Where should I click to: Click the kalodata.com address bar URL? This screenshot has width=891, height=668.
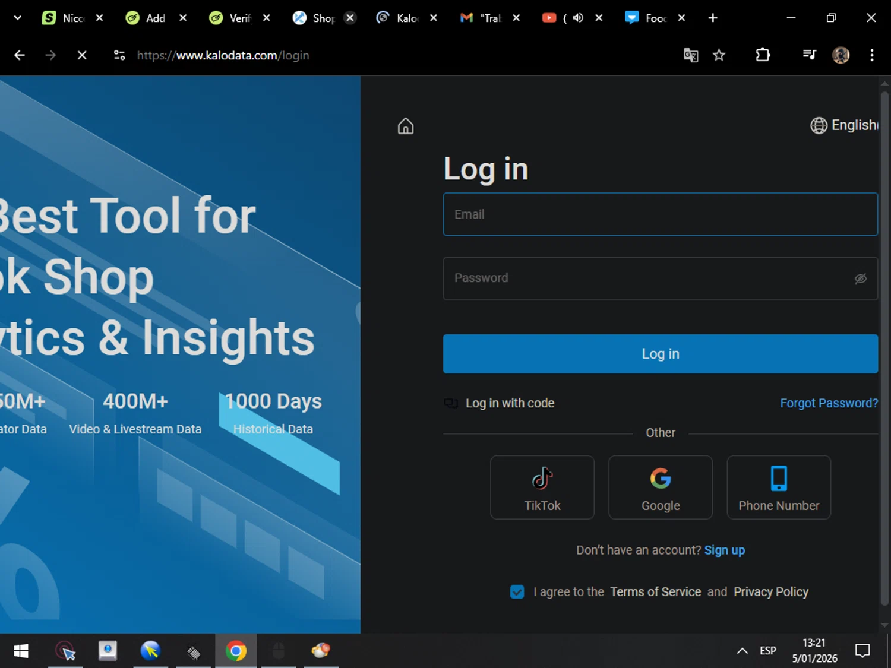223,55
